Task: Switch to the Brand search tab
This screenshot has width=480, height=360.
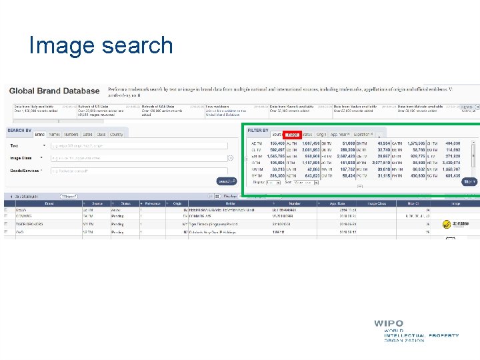Action: tap(40, 135)
